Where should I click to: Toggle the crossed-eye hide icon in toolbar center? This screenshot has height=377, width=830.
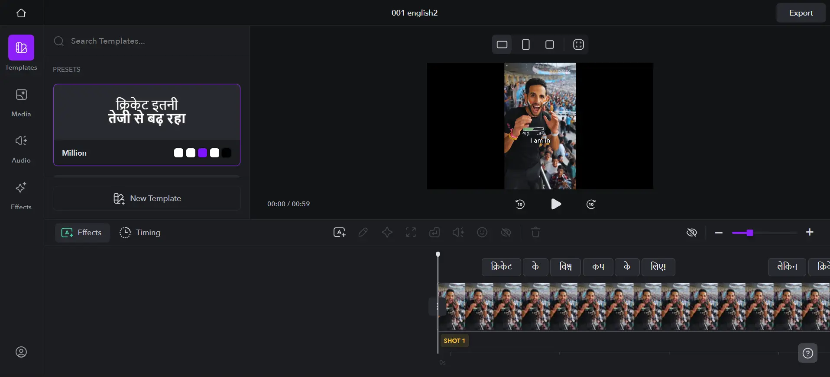(506, 233)
